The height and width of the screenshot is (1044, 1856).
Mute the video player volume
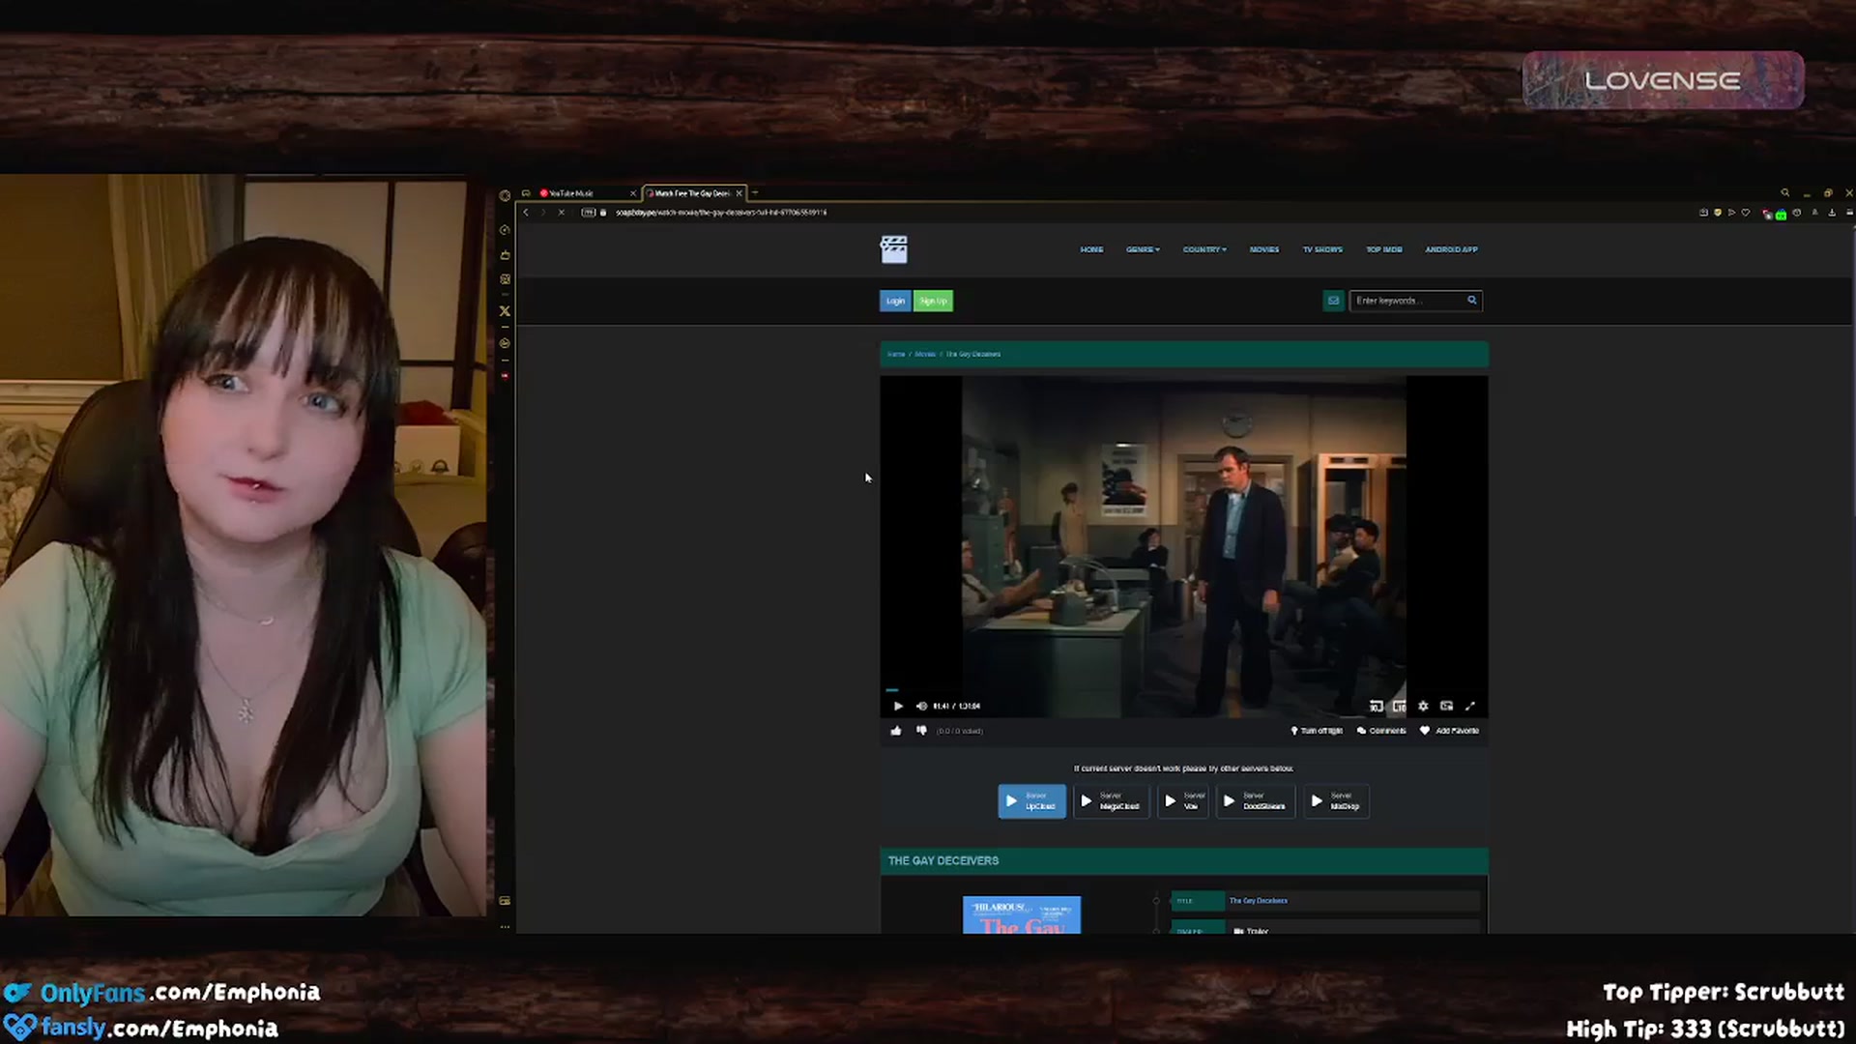point(921,706)
